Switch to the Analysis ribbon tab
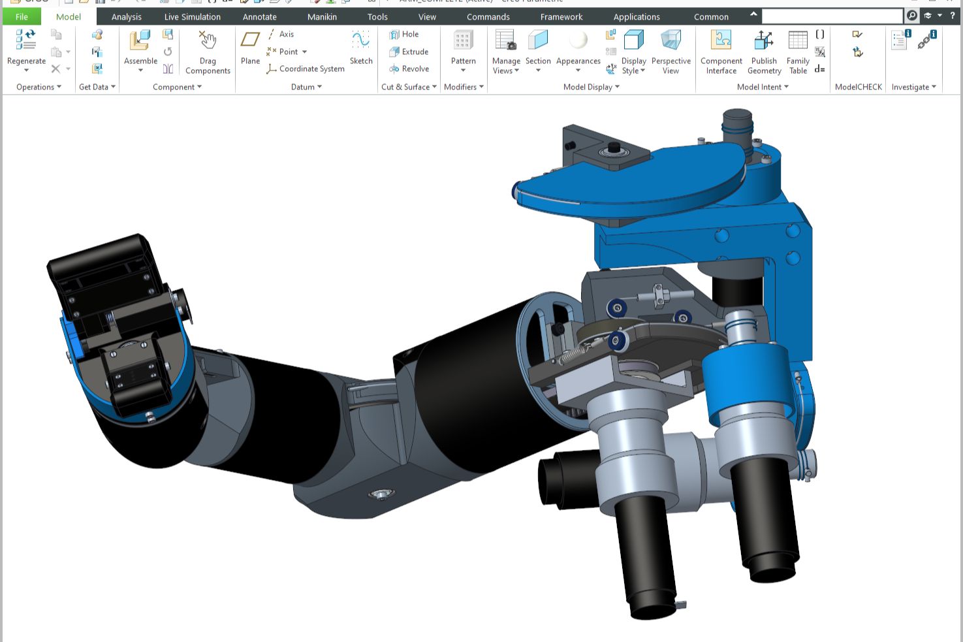The width and height of the screenshot is (963, 642). (126, 17)
